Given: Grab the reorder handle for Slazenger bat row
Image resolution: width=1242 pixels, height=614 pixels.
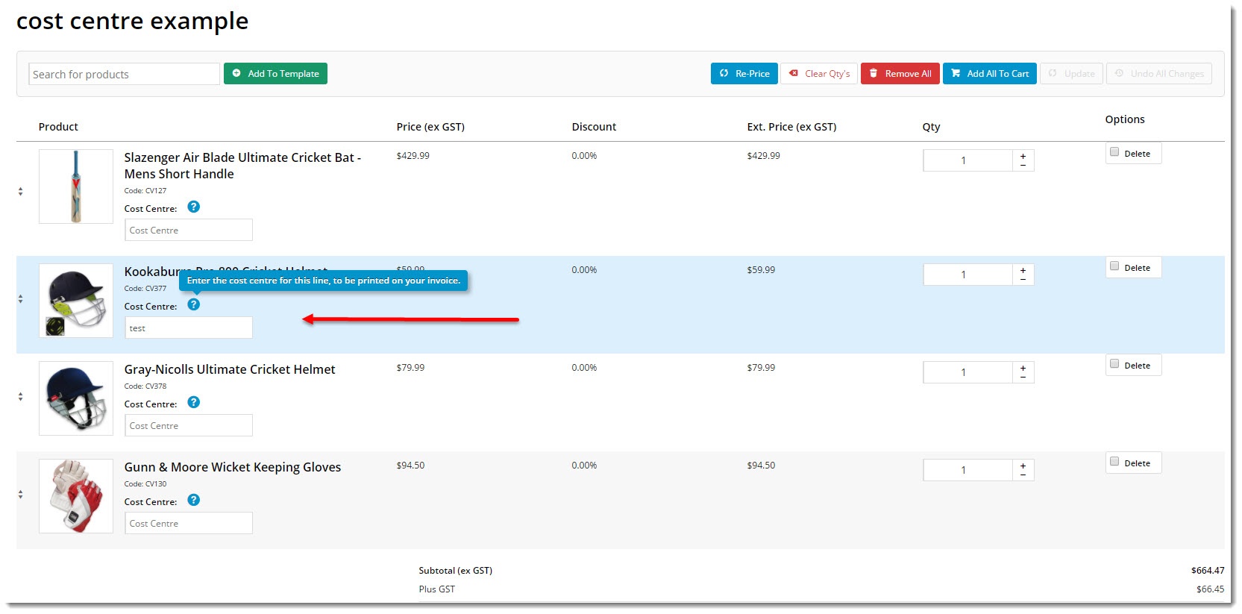Looking at the screenshot, I should (x=20, y=192).
